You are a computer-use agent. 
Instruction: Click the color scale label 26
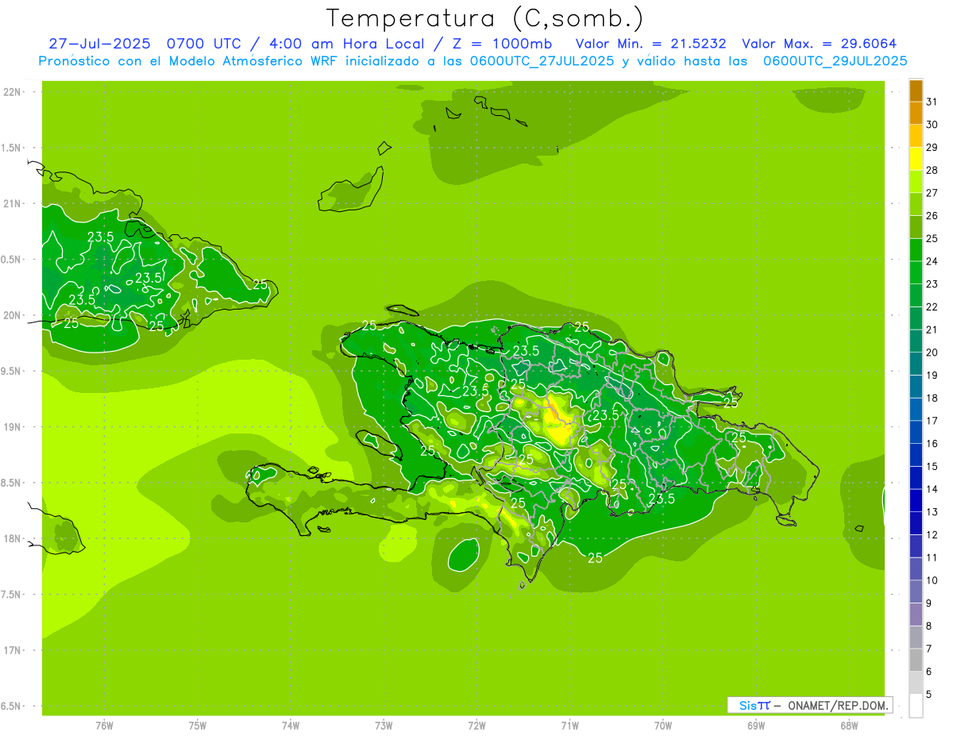[x=932, y=215]
